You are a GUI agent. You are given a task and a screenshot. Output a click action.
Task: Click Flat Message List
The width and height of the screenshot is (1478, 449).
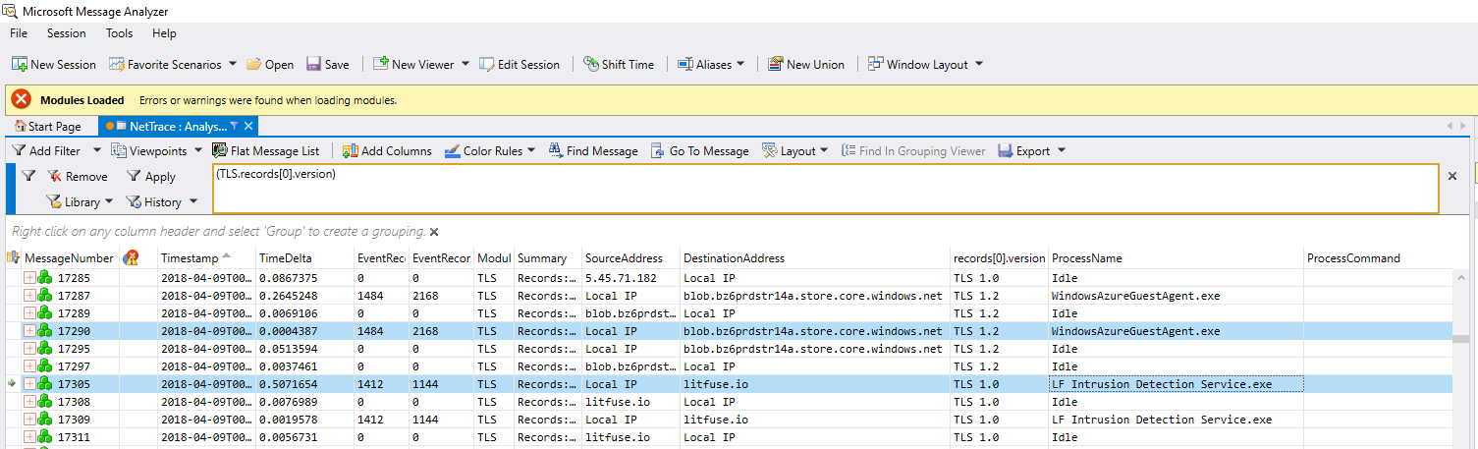[266, 150]
